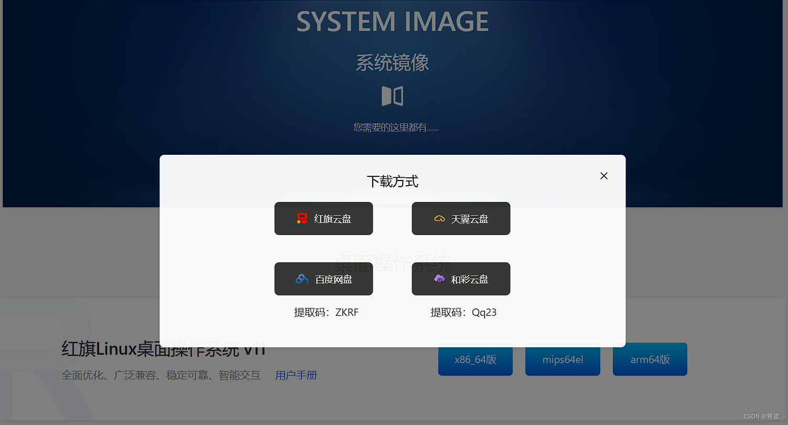Image resolution: width=788 pixels, height=425 pixels.
Task: Click the 提取码:Qq23 text
Action: click(x=463, y=313)
